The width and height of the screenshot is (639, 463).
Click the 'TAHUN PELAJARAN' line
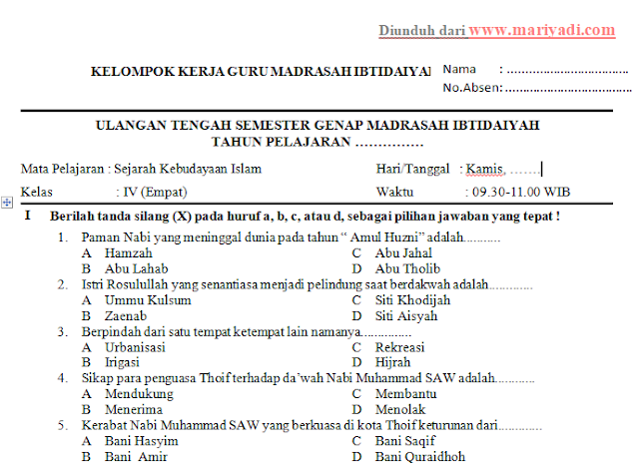318,142
